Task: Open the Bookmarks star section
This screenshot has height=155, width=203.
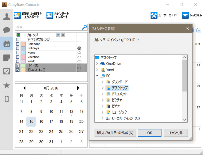Action: click(7, 85)
